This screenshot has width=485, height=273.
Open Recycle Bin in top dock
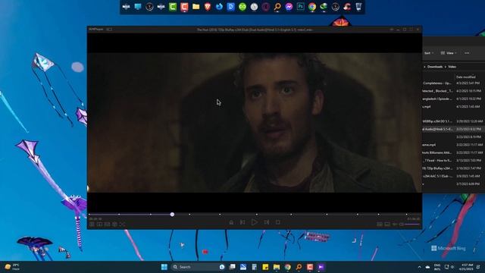358,7
